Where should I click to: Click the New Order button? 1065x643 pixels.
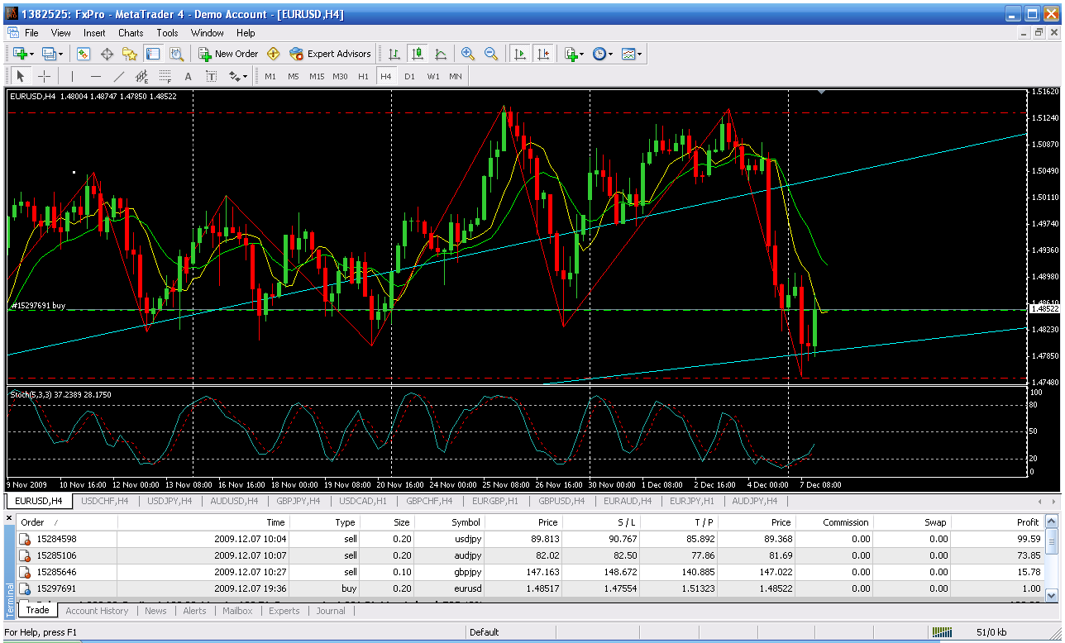click(x=228, y=54)
